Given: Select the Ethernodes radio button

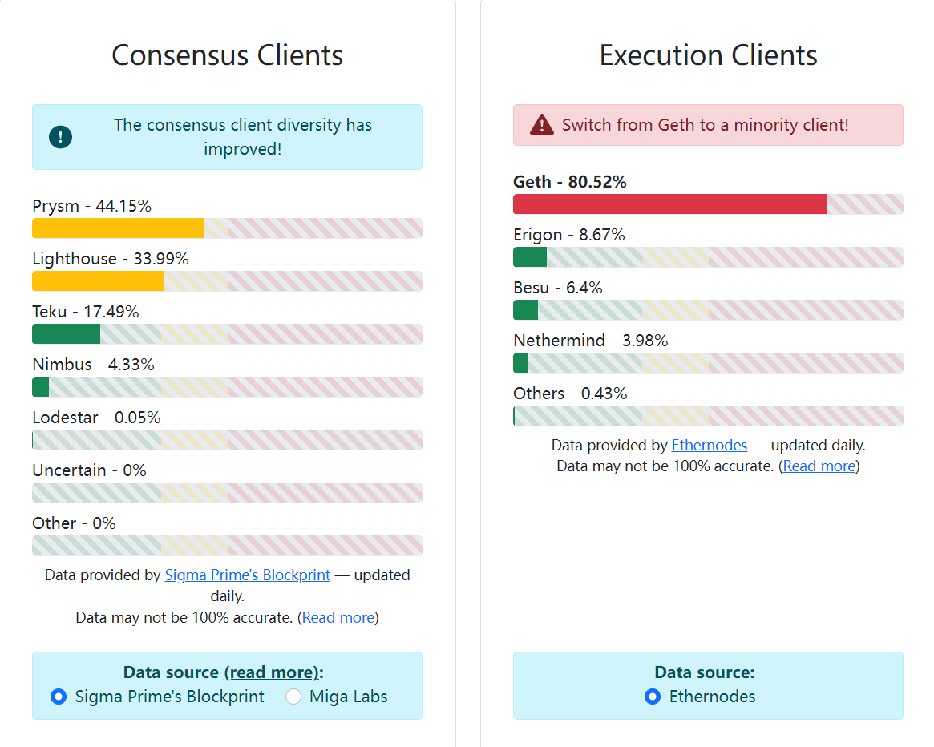Looking at the screenshot, I should tap(653, 697).
